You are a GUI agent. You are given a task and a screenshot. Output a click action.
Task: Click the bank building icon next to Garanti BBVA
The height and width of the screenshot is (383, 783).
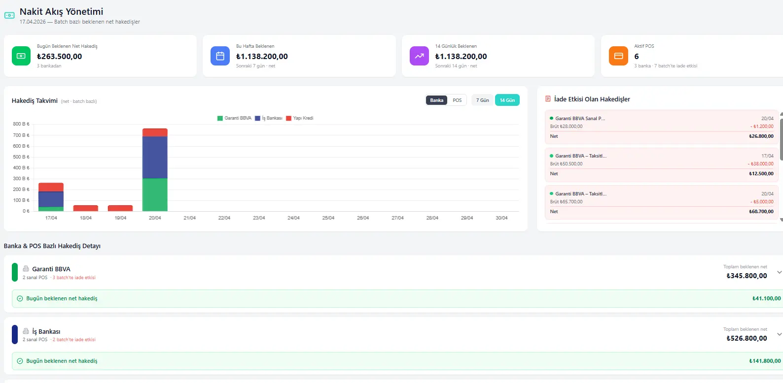pos(26,269)
